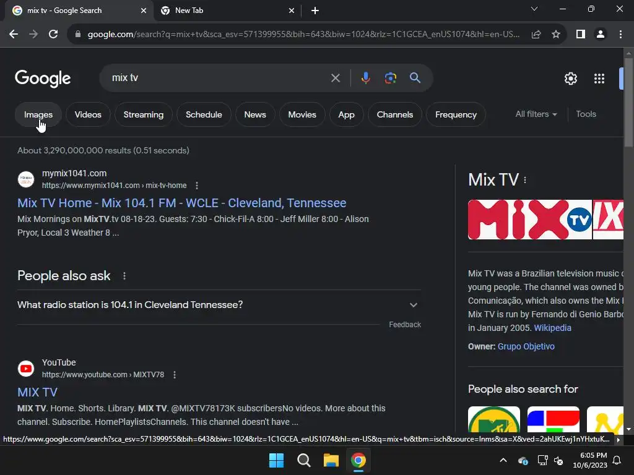Select the Frequency filter chip
Viewport: 634px width, 475px height.
tap(456, 114)
